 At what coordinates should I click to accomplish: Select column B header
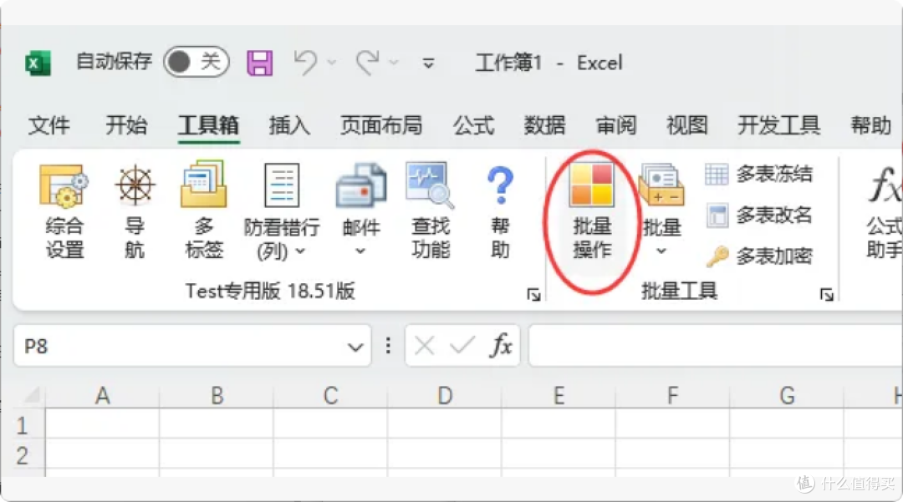217,396
